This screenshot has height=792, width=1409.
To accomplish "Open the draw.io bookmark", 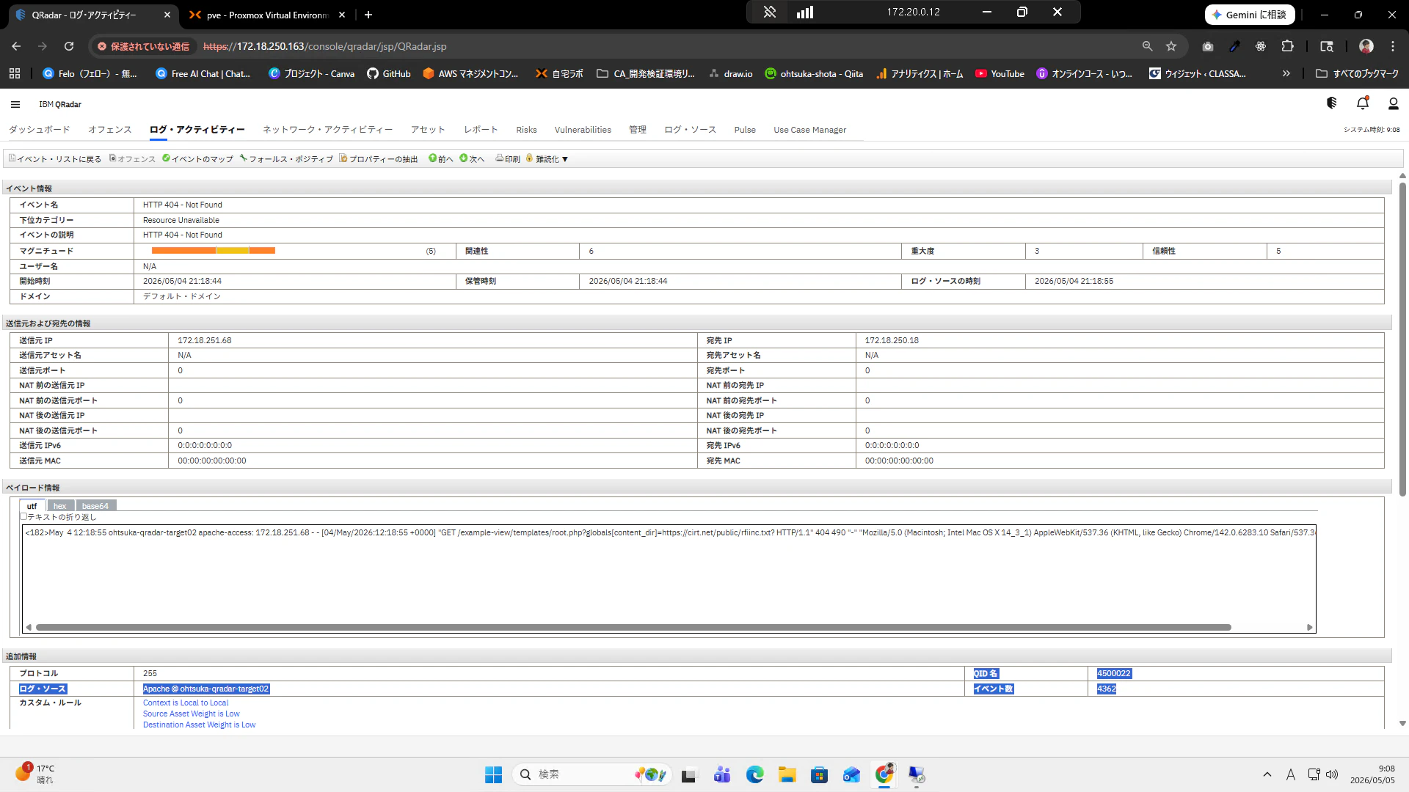I will tap(730, 73).
